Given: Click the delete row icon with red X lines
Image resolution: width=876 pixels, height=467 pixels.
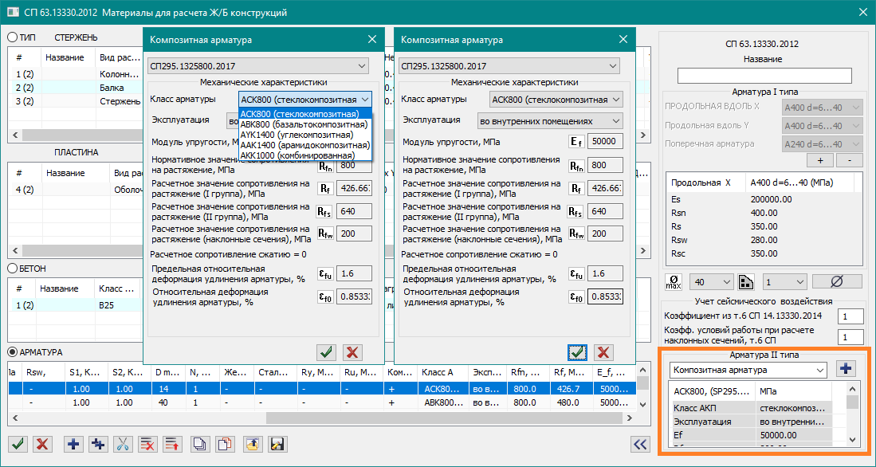Looking at the screenshot, I should coord(147,444).
